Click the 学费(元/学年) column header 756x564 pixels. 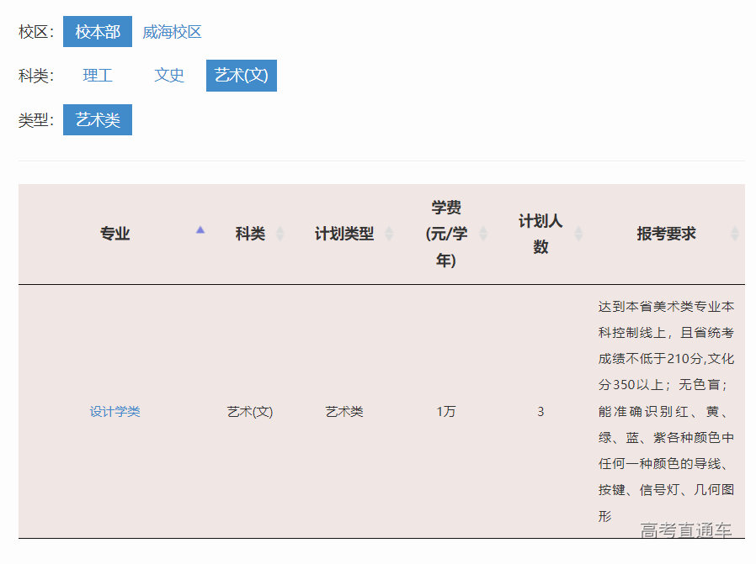pos(445,234)
